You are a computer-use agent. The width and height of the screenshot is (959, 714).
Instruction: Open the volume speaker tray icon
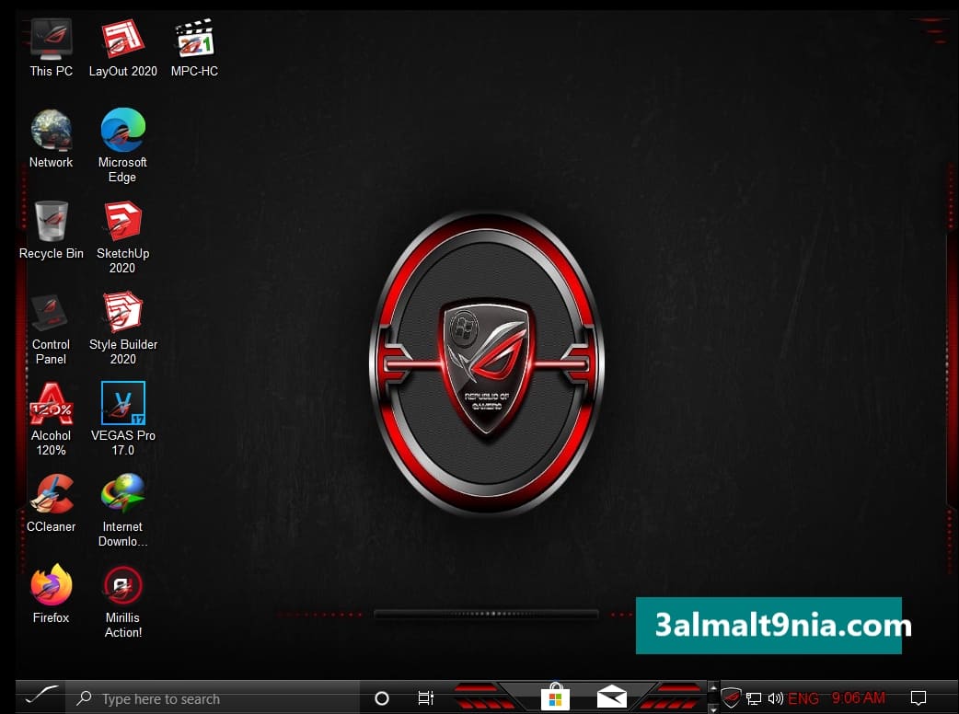tap(776, 698)
